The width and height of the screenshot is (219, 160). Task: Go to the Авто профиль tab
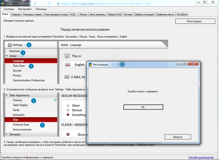(x=97, y=14)
